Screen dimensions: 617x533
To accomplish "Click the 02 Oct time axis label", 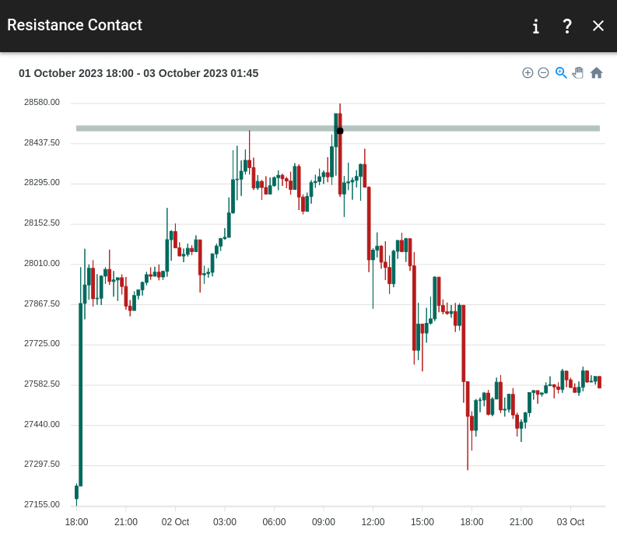I will 175,522.
